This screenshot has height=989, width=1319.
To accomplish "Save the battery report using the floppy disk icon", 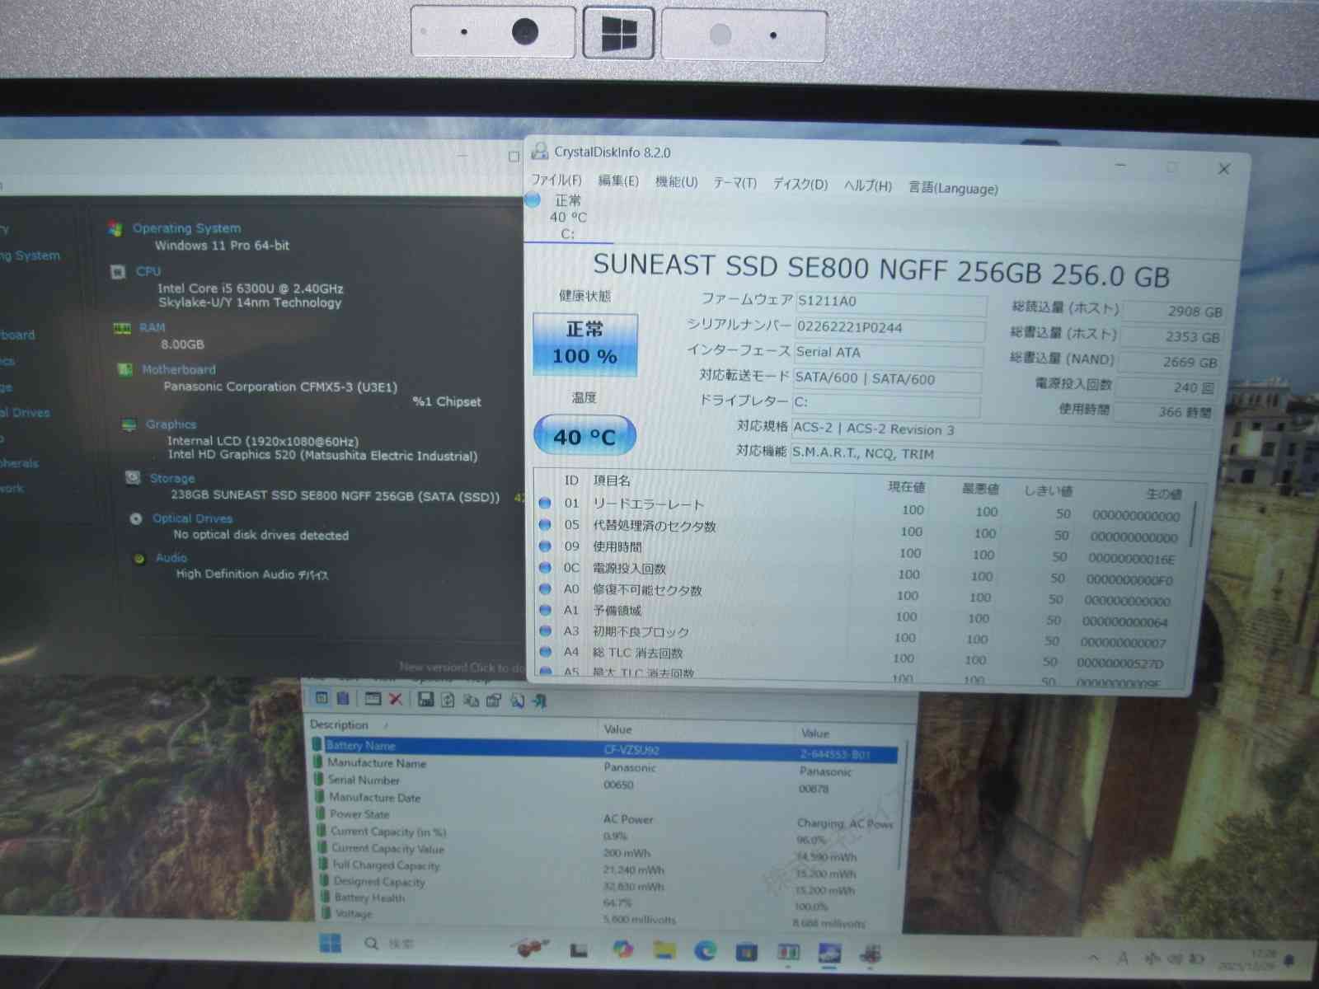I will pyautogui.click(x=426, y=700).
